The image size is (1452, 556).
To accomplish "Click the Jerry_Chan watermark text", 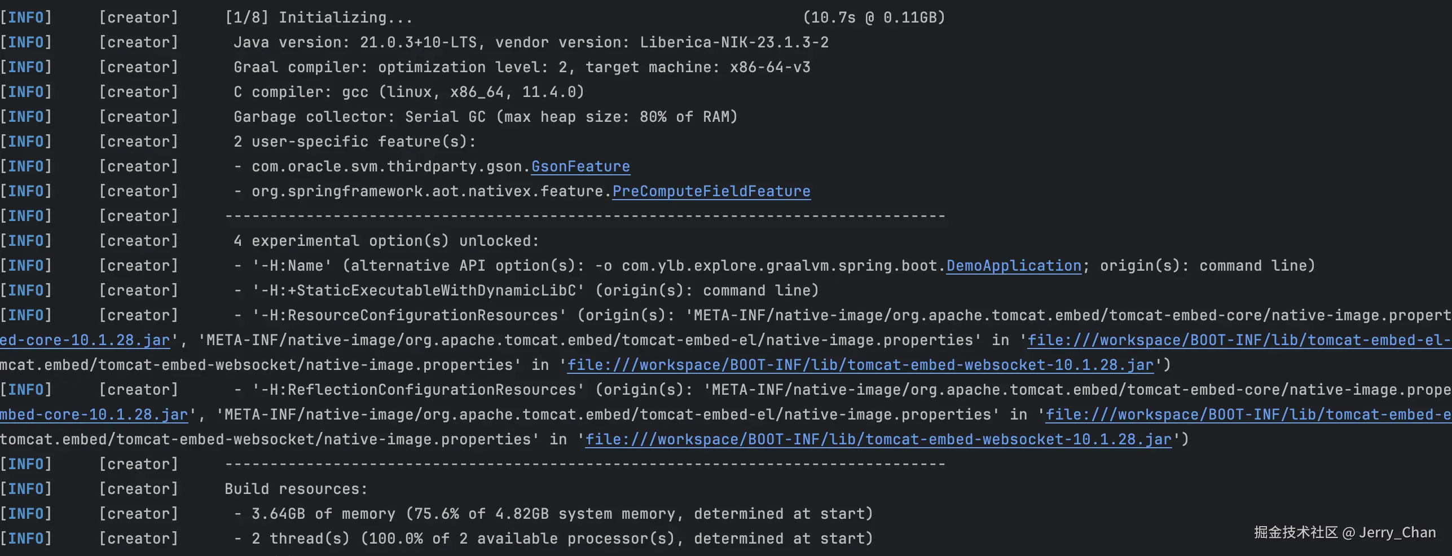I will coord(1397,532).
